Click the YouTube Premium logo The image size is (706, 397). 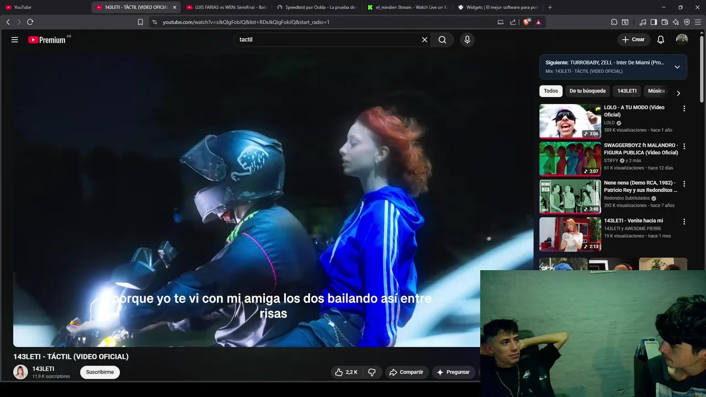tap(47, 40)
